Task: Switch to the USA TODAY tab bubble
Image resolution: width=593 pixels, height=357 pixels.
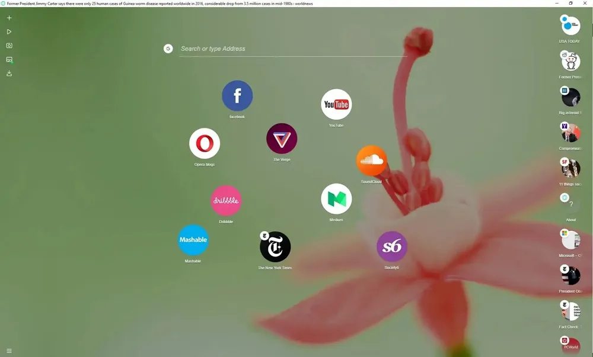Action: (570, 25)
